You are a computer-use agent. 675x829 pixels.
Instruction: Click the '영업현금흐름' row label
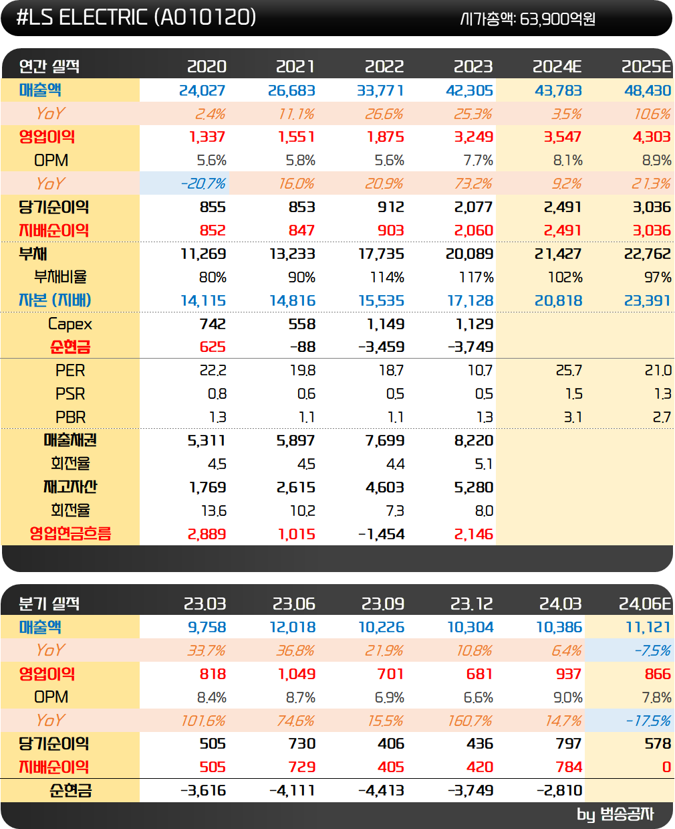(x=70, y=533)
